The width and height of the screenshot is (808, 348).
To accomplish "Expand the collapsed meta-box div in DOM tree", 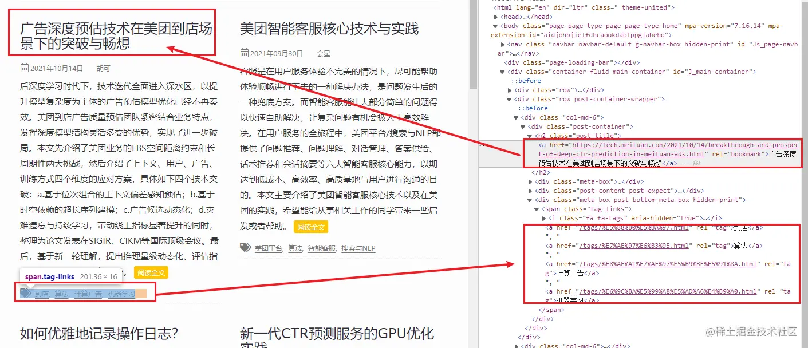I will pyautogui.click(x=530, y=181).
